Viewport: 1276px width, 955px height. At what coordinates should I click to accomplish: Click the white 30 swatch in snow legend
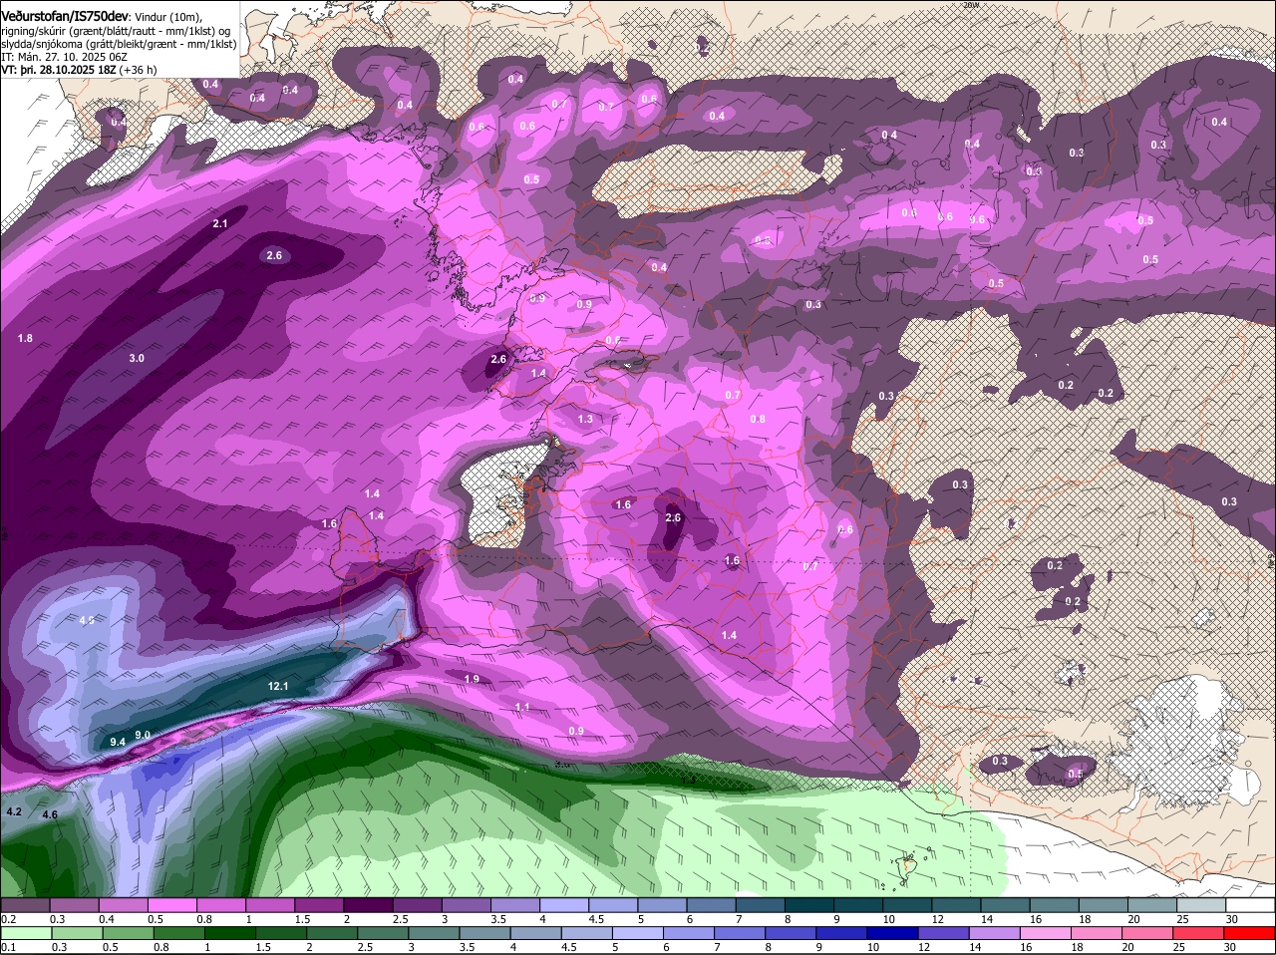tap(1250, 905)
